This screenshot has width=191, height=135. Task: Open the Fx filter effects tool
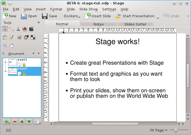click(19, 37)
